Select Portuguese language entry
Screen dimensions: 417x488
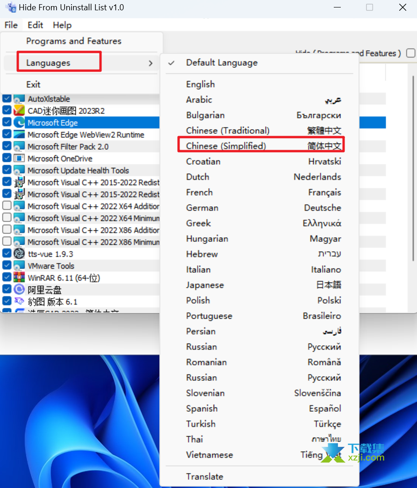click(259, 316)
